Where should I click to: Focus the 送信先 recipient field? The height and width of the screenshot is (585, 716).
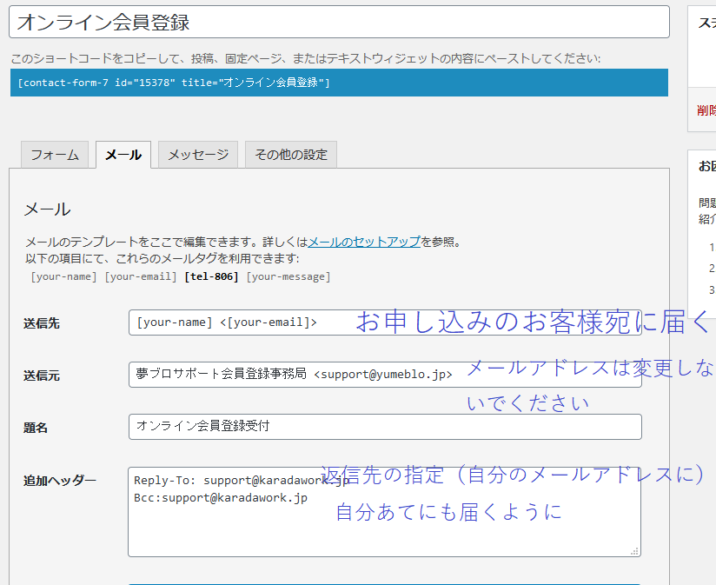(385, 322)
